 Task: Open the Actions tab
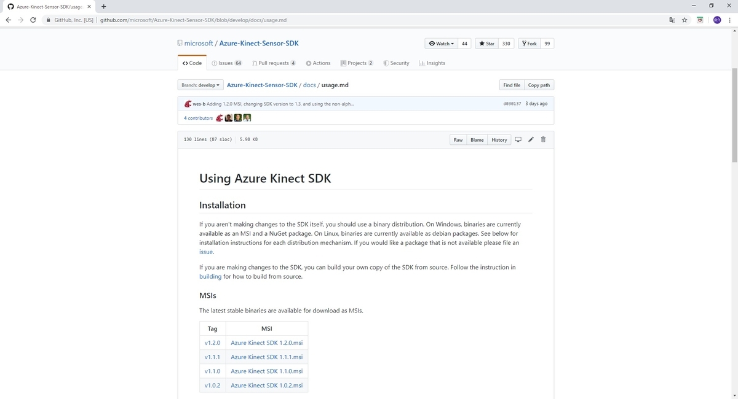319,63
